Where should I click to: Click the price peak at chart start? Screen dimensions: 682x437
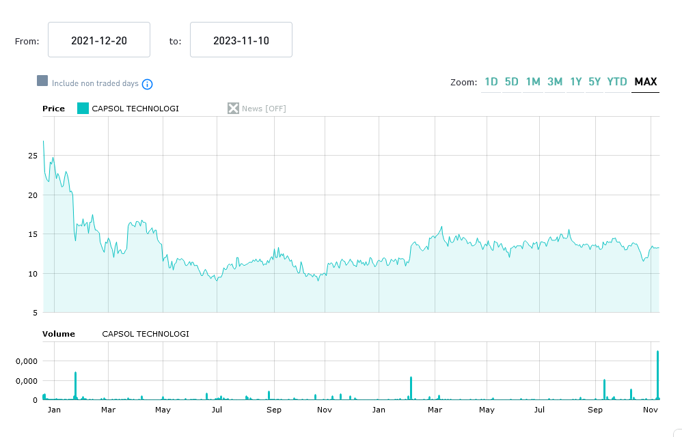click(43, 141)
